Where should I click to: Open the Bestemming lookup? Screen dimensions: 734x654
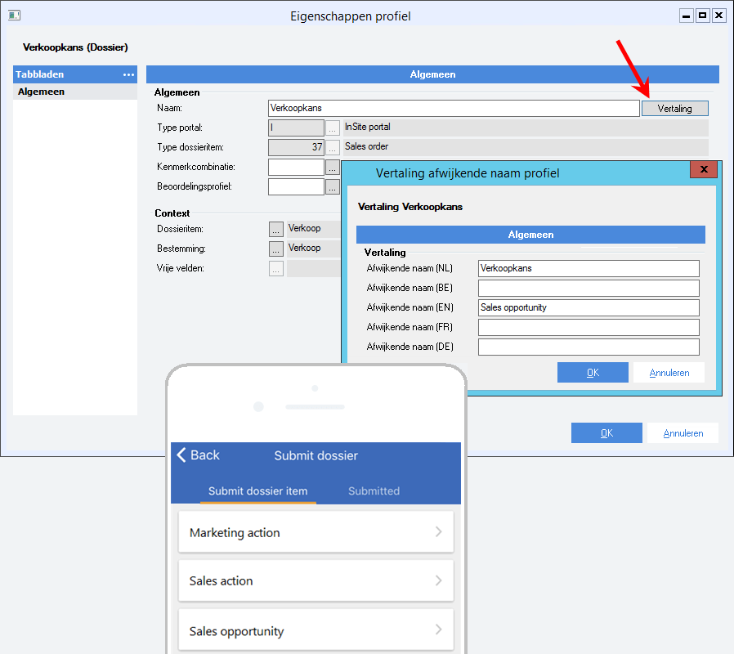point(275,248)
